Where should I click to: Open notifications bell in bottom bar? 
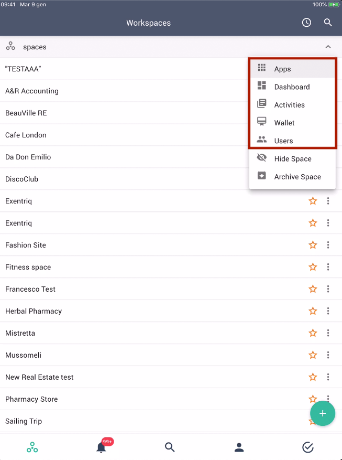click(101, 447)
